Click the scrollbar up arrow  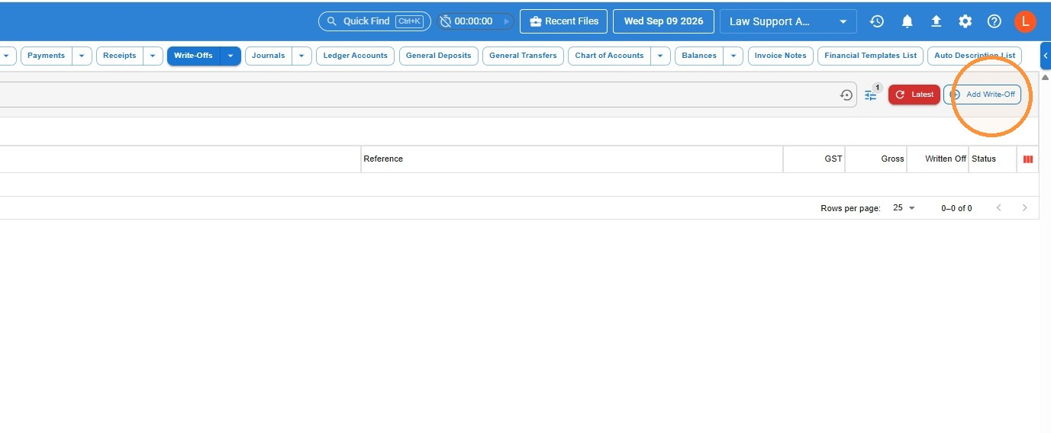pyautogui.click(x=1046, y=77)
